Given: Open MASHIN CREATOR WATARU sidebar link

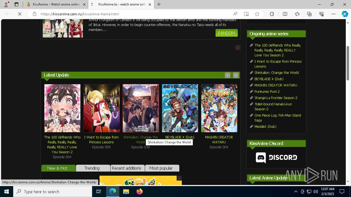Looking at the screenshot, I should pos(276,85).
